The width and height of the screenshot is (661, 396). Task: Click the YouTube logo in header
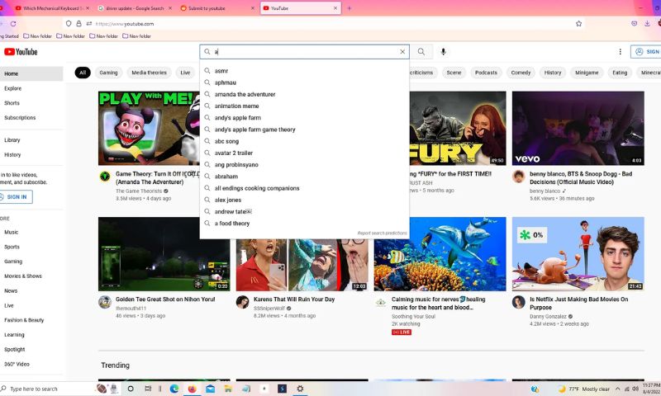[x=21, y=52]
